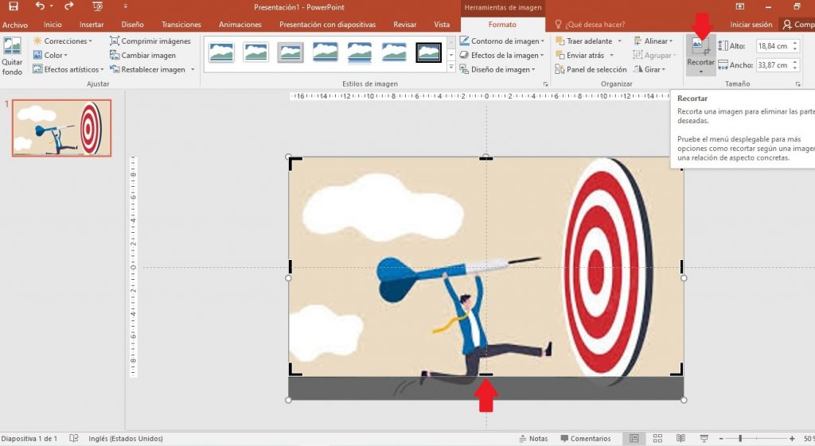This screenshot has height=446, width=815.
Task: Switch to the Inicio tab
Action: (53, 25)
